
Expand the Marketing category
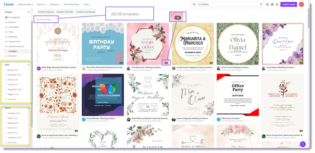pos(6,37)
